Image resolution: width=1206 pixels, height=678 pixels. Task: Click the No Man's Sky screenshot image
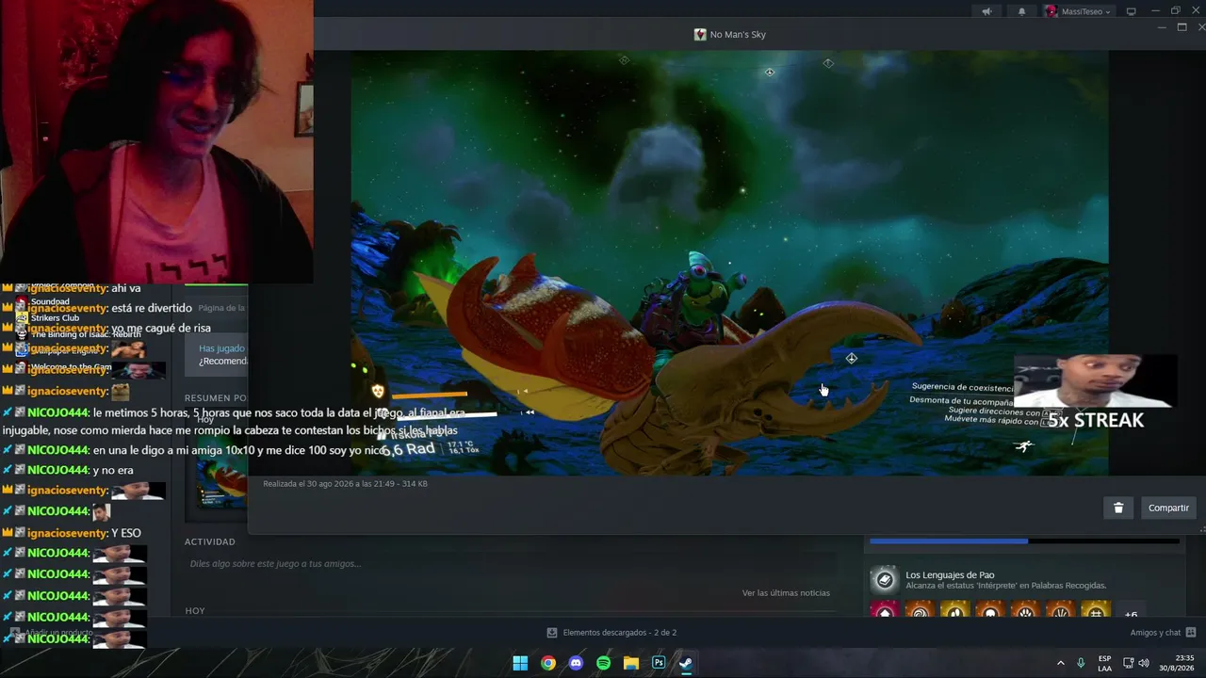729,263
